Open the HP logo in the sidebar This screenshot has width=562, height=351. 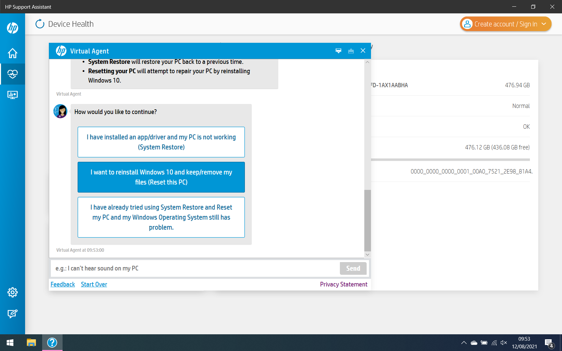[12, 28]
